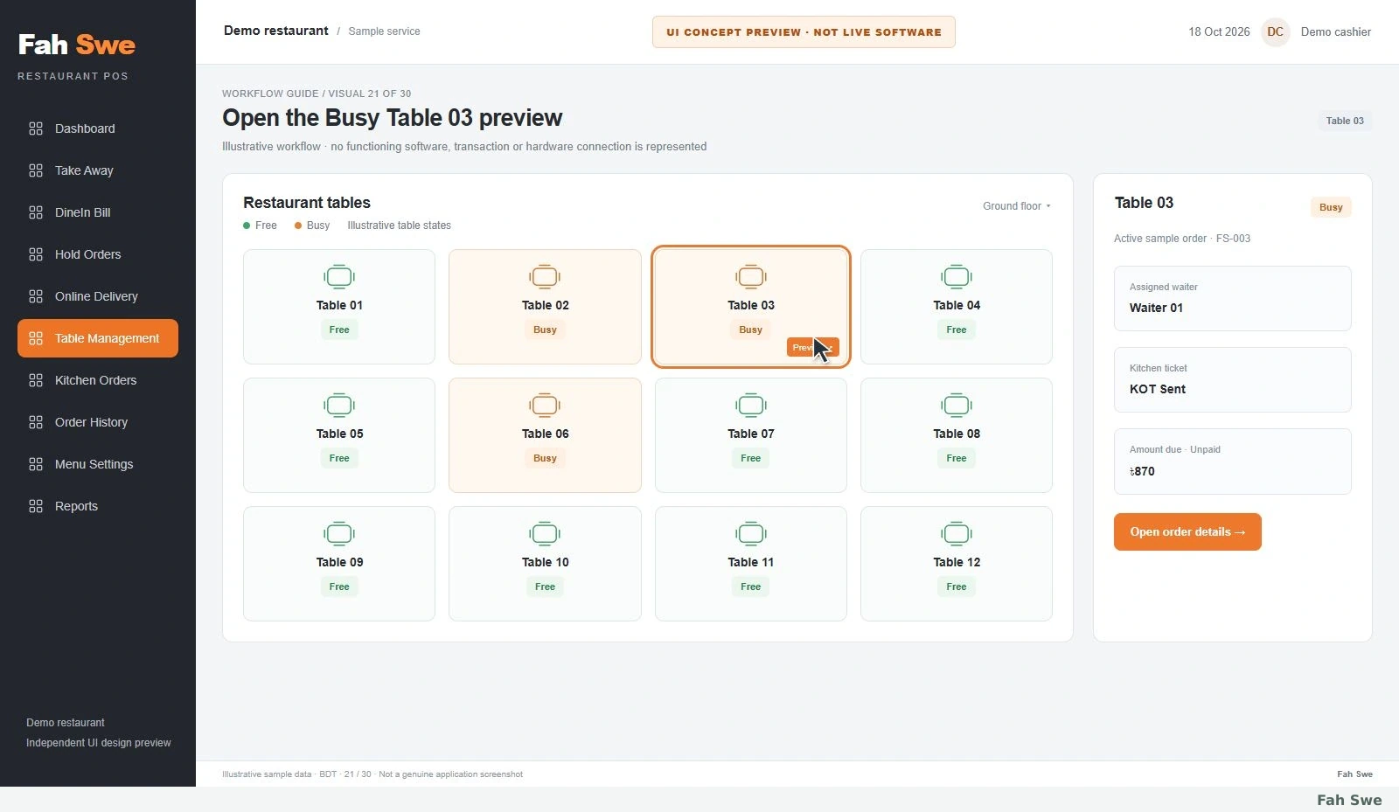Click the 18 Oct 2026 date
Screen dimensions: 1399x812
point(1219,31)
